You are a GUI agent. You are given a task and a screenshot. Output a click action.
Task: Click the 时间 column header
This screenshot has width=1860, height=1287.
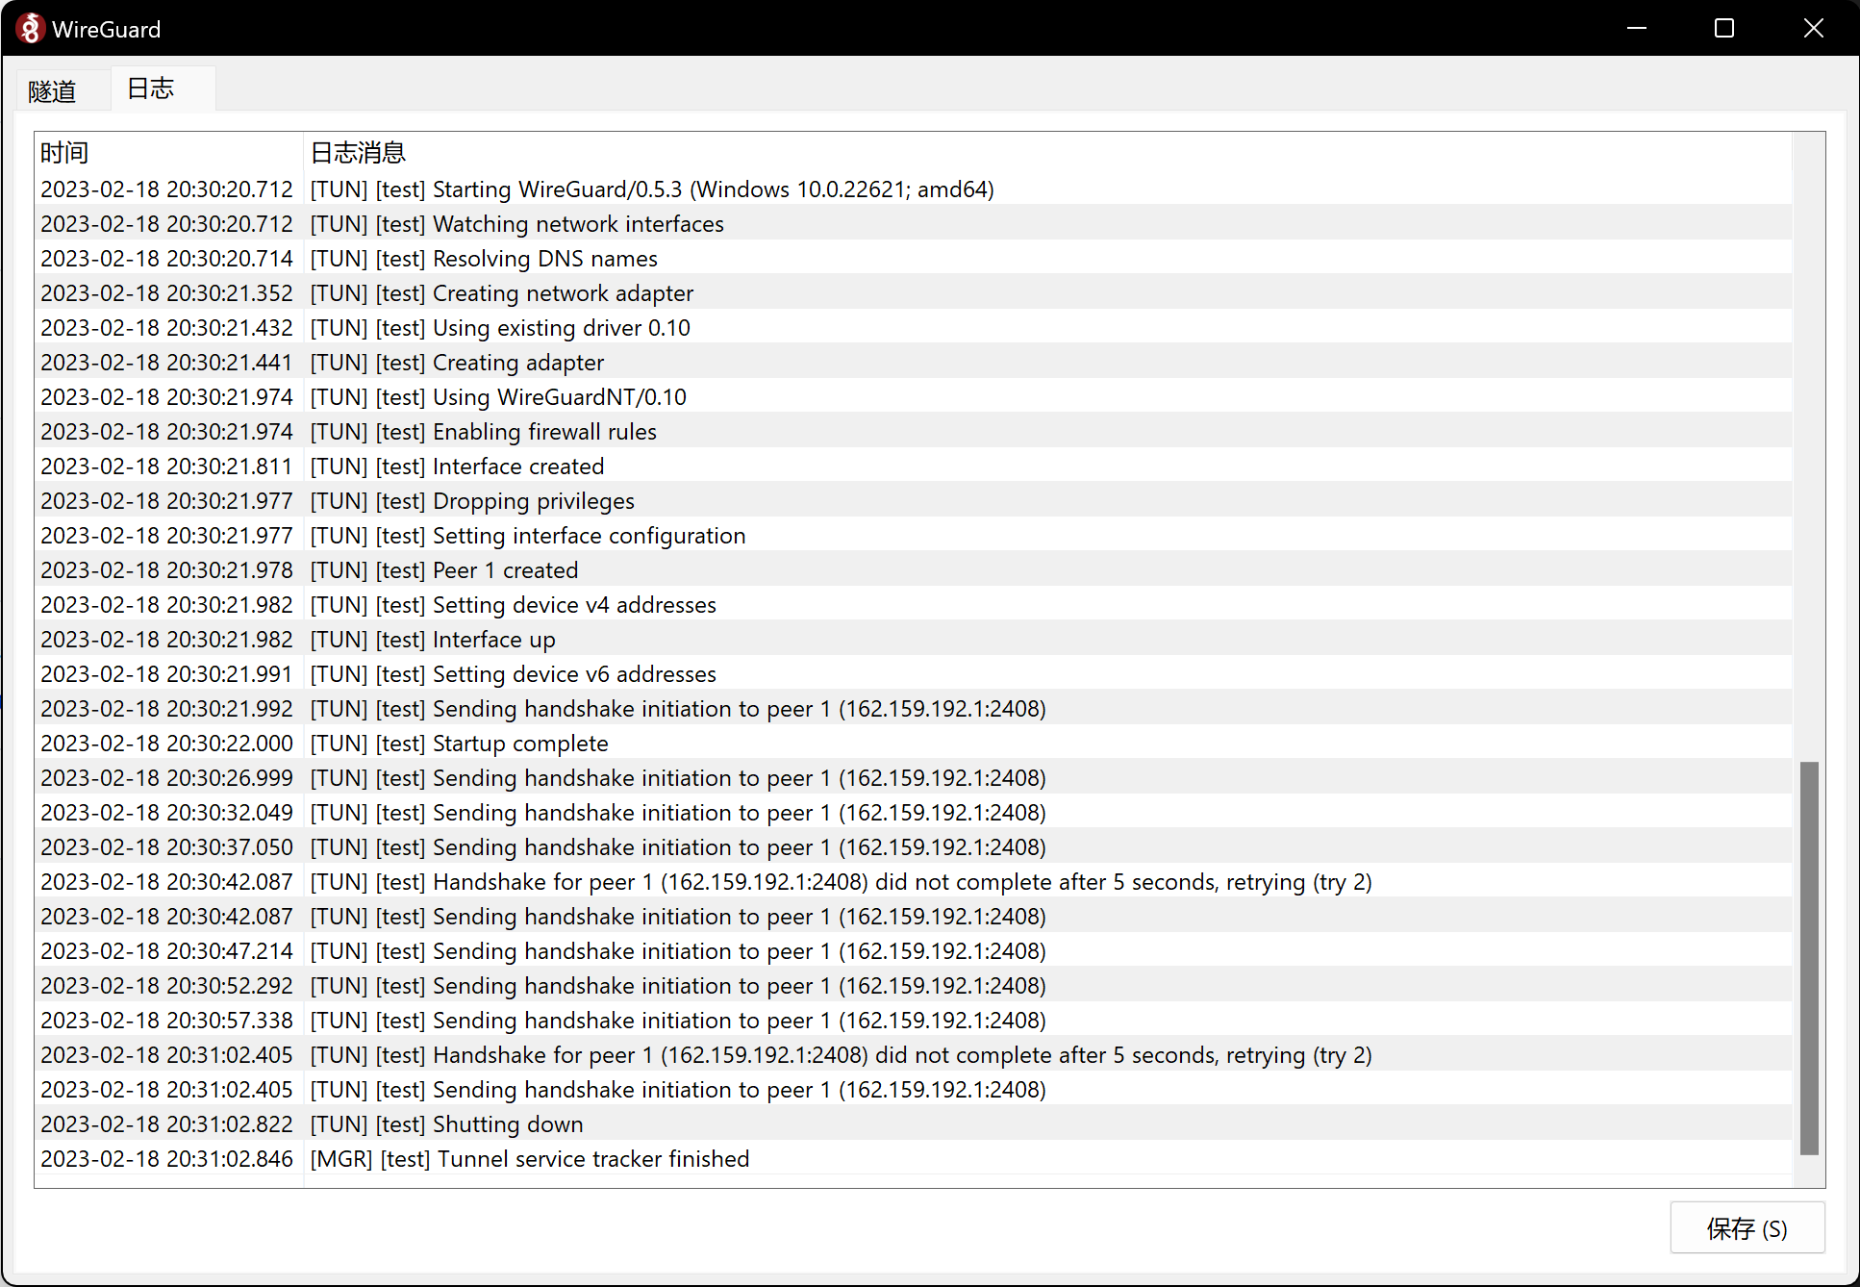64,152
